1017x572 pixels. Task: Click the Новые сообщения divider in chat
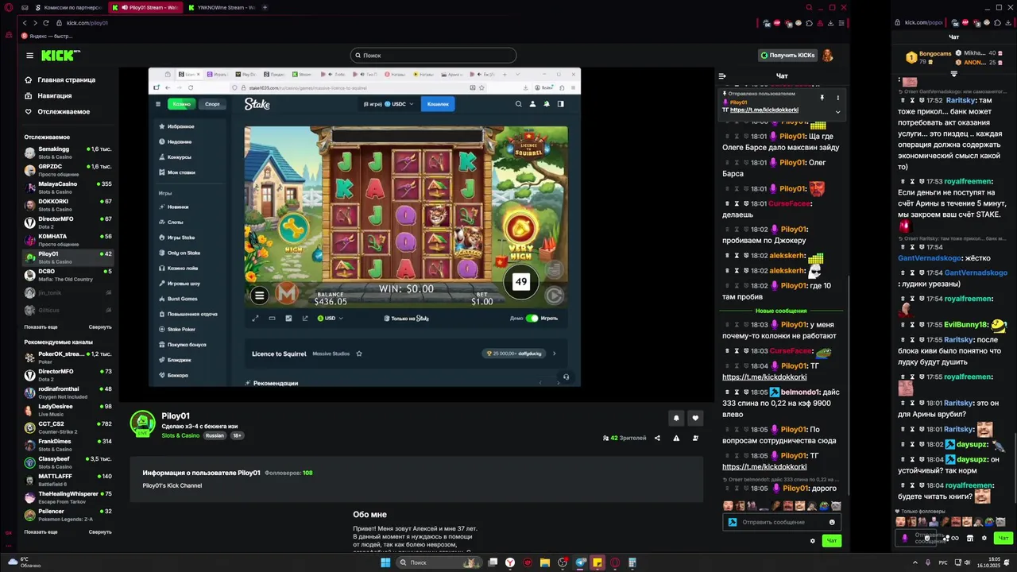click(x=781, y=311)
